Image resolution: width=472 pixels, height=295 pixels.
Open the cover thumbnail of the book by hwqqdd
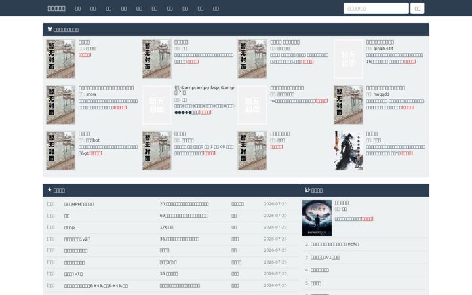click(x=348, y=105)
